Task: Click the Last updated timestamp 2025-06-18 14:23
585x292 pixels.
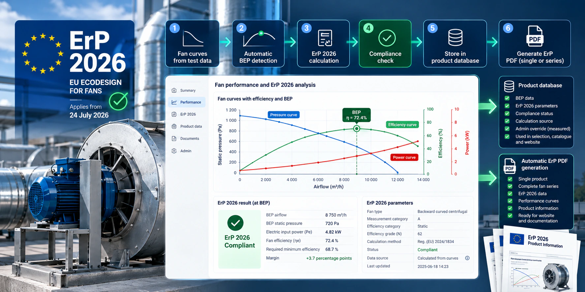Action: (433, 267)
